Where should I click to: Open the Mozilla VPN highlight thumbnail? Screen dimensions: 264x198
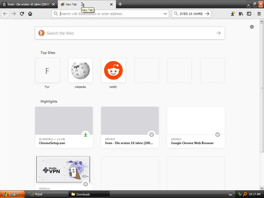tap(63, 169)
